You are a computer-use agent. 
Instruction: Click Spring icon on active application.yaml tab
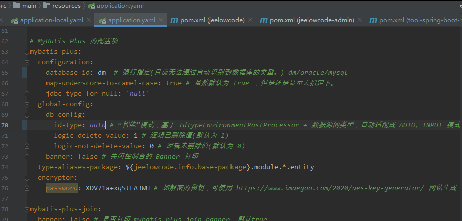point(102,20)
